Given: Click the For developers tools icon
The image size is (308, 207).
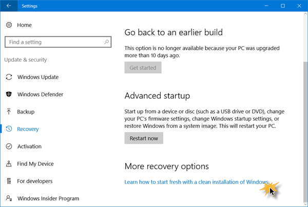Looking at the screenshot, I should click(x=9, y=181).
